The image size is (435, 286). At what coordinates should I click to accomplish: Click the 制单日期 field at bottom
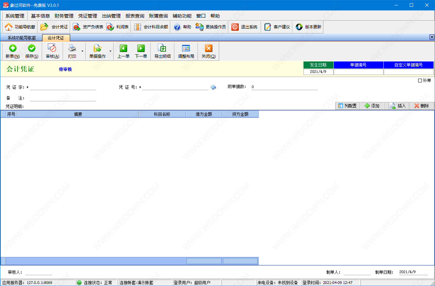pyautogui.click(x=413, y=272)
